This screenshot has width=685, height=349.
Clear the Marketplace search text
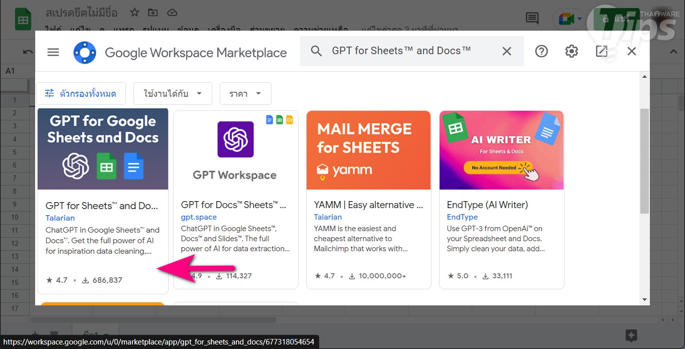pos(507,51)
